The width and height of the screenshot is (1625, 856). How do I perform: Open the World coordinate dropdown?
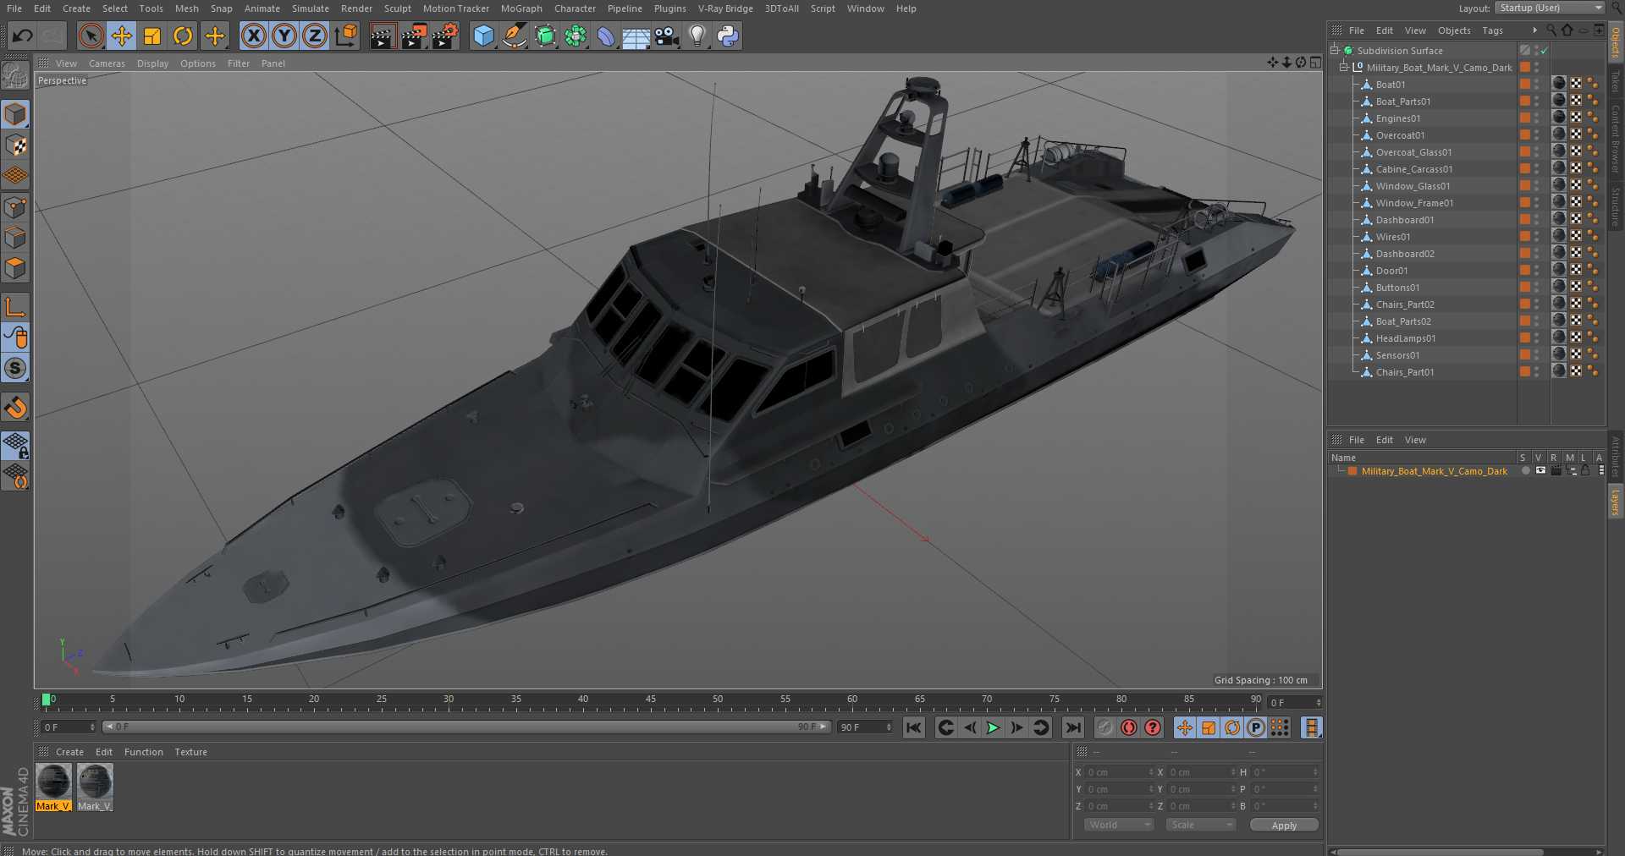[x=1119, y=825]
